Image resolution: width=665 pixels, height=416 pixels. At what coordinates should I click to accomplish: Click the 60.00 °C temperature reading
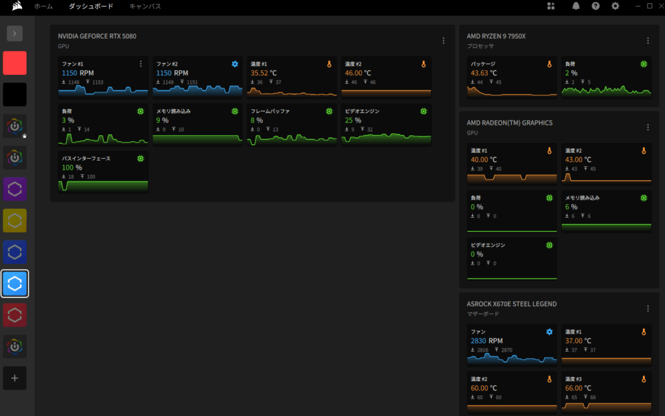[483, 388]
